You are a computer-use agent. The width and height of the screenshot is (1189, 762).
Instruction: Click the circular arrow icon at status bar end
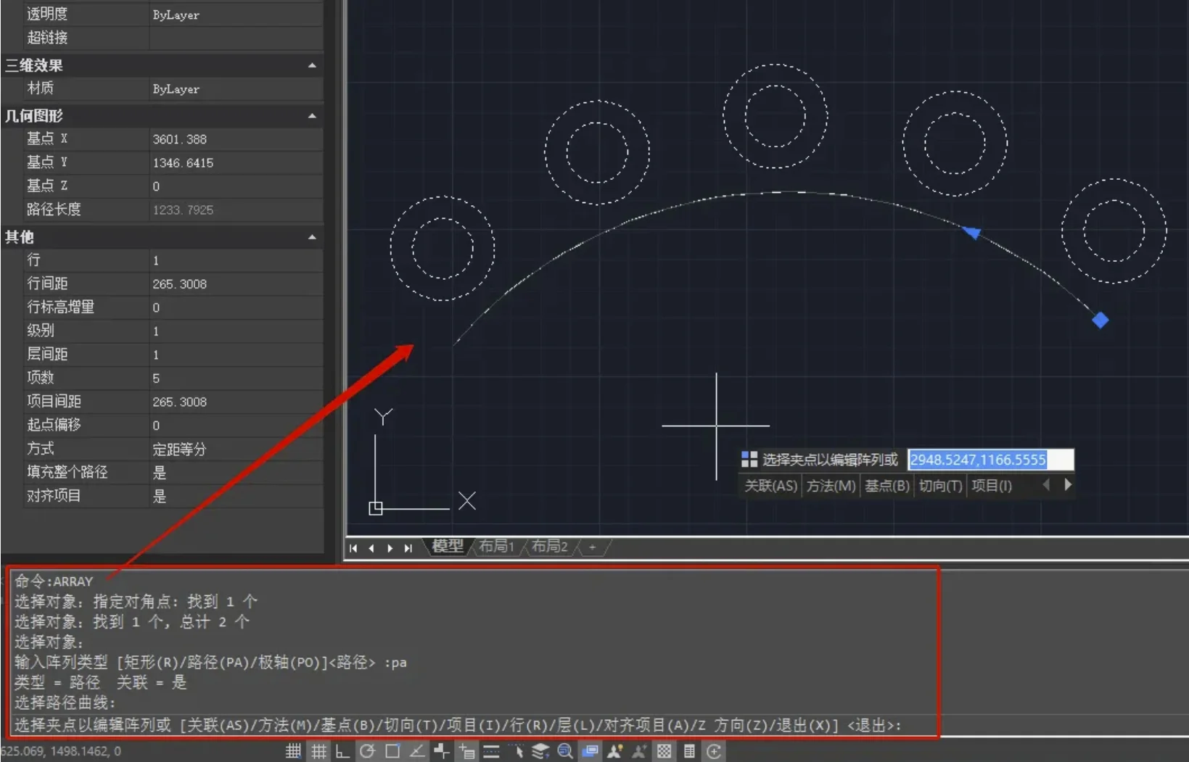(714, 751)
